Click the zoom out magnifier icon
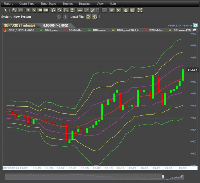Screen dimensions: 200x183 point(59,10)
